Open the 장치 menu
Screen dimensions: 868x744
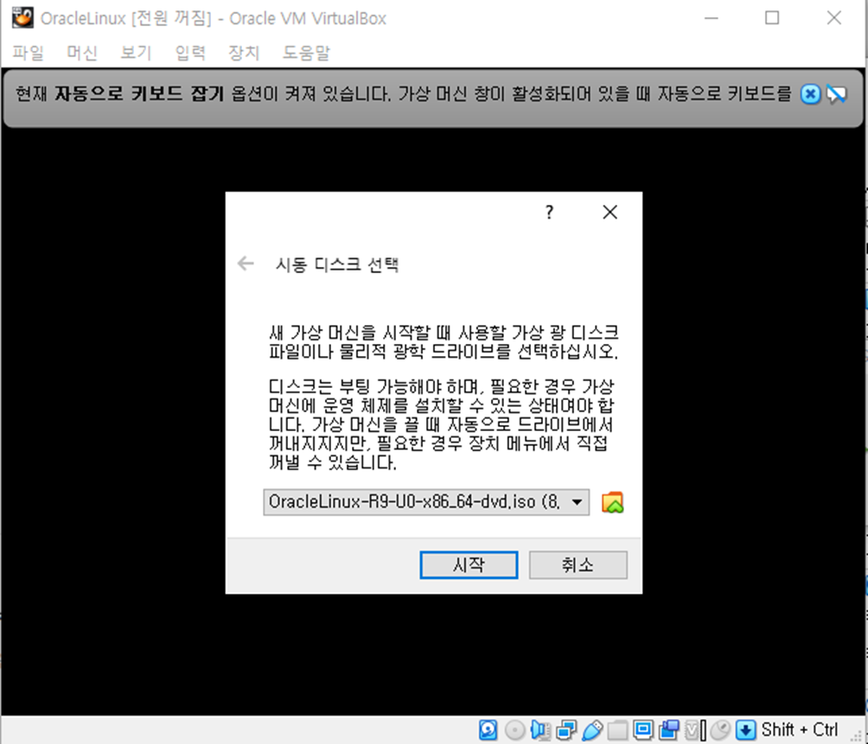pyautogui.click(x=244, y=53)
